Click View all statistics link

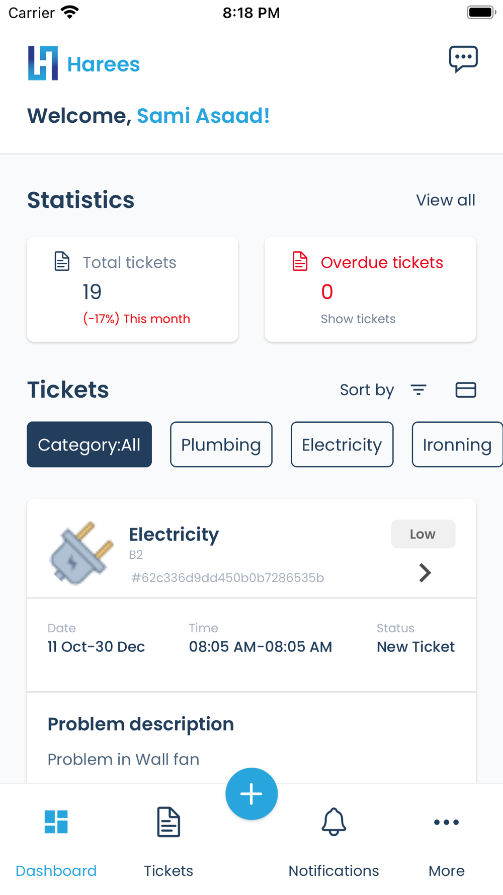pos(445,200)
